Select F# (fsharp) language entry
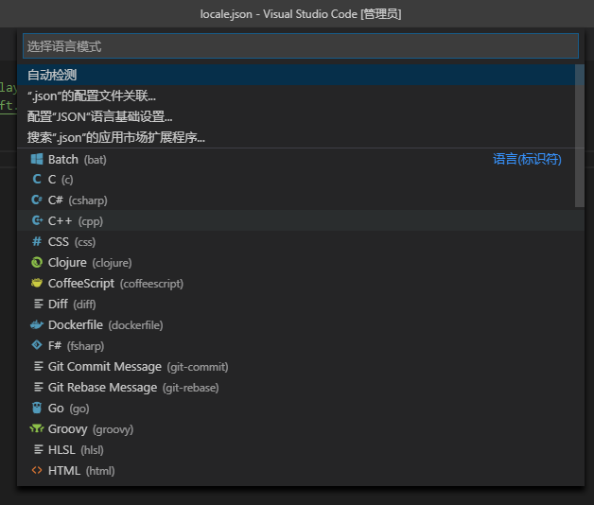594x505 pixels. pos(301,345)
